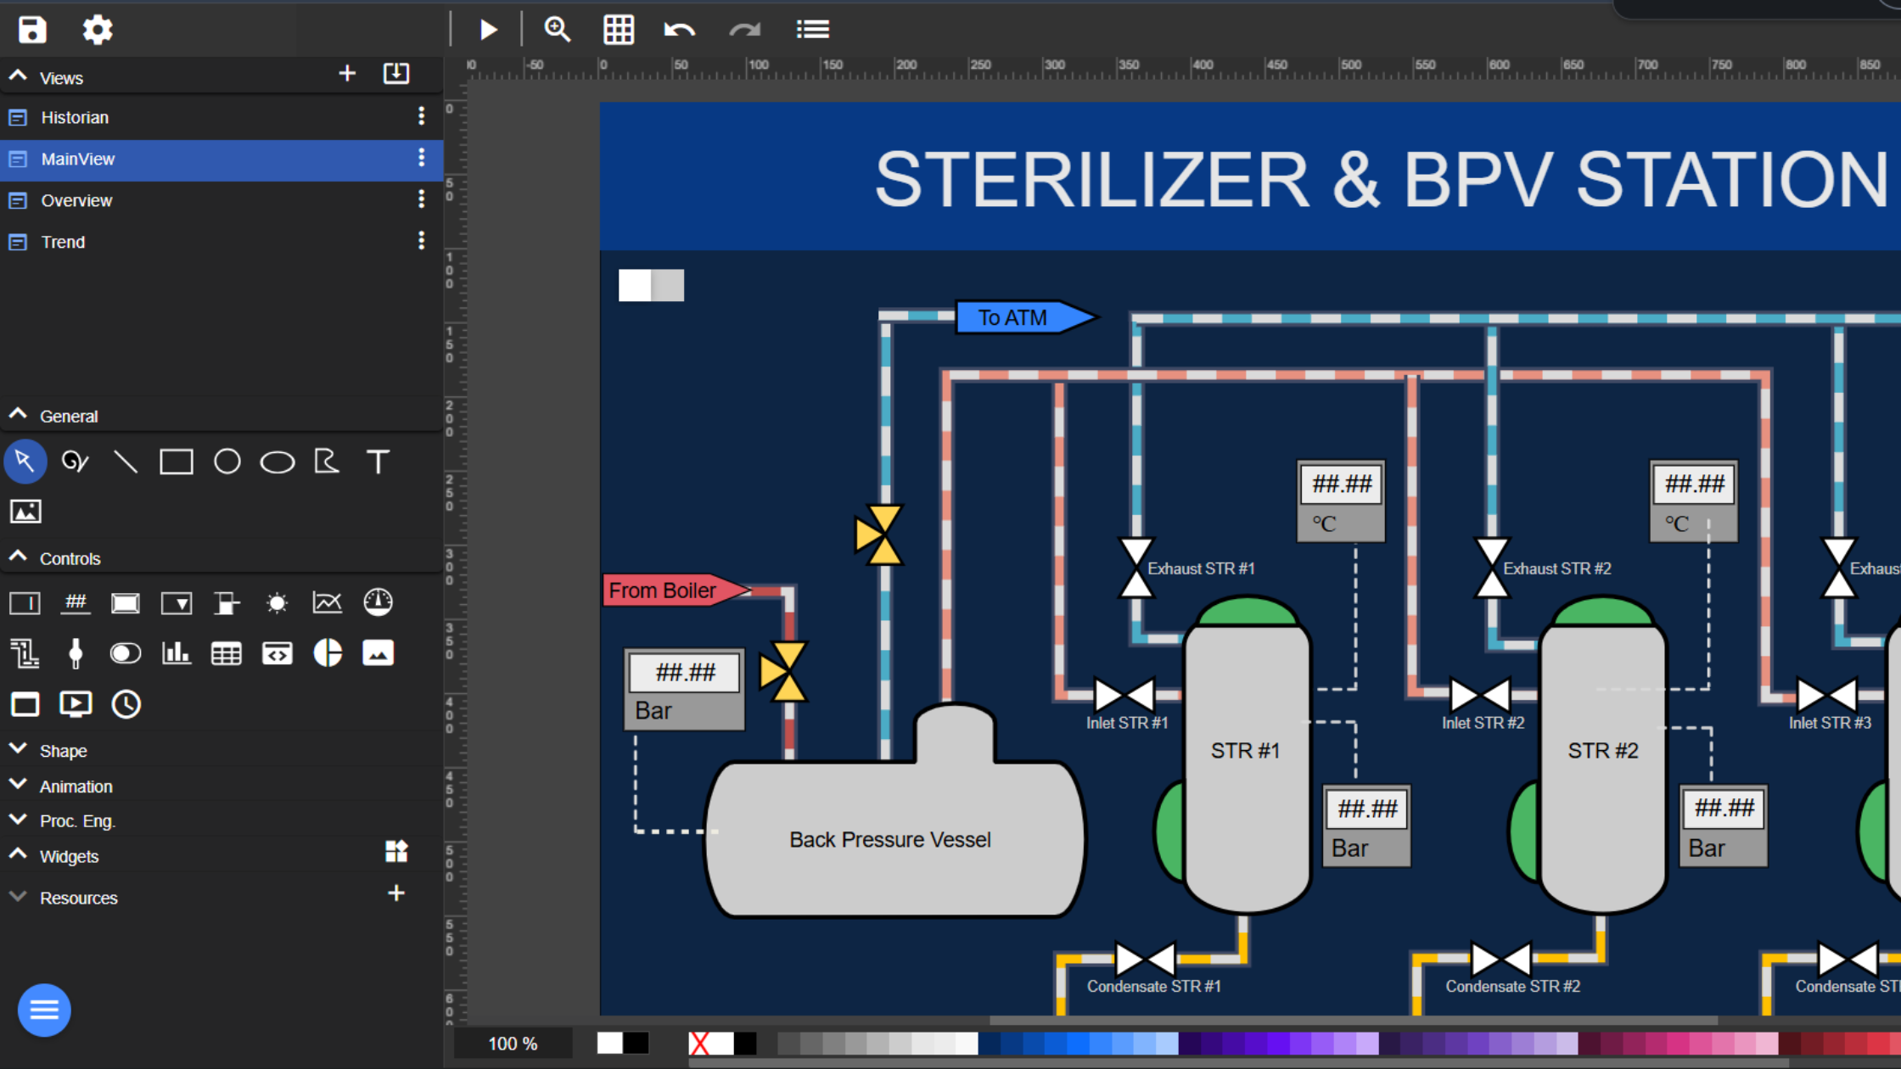This screenshot has height=1069, width=1901.
Task: Select the Text tool in General section
Action: [378, 461]
